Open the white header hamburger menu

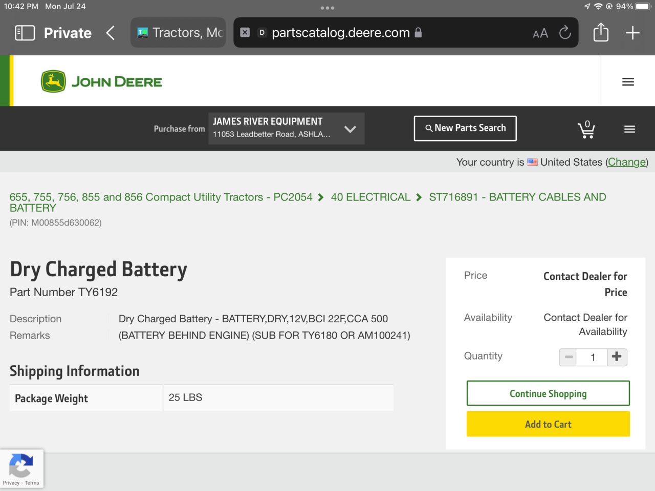click(x=628, y=82)
